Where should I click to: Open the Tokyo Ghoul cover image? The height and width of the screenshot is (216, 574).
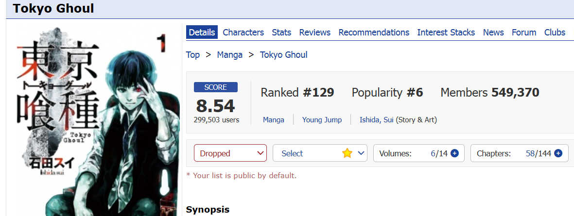[x=98, y=121]
